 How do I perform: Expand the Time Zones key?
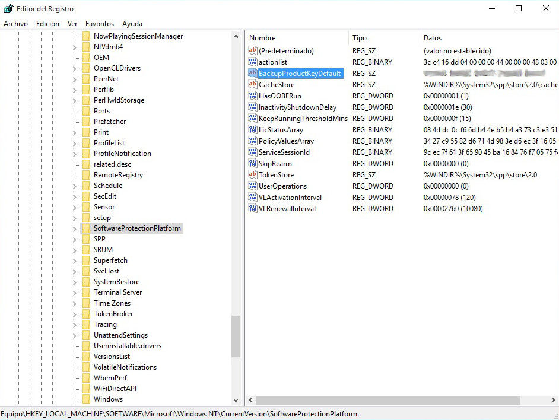click(74, 303)
